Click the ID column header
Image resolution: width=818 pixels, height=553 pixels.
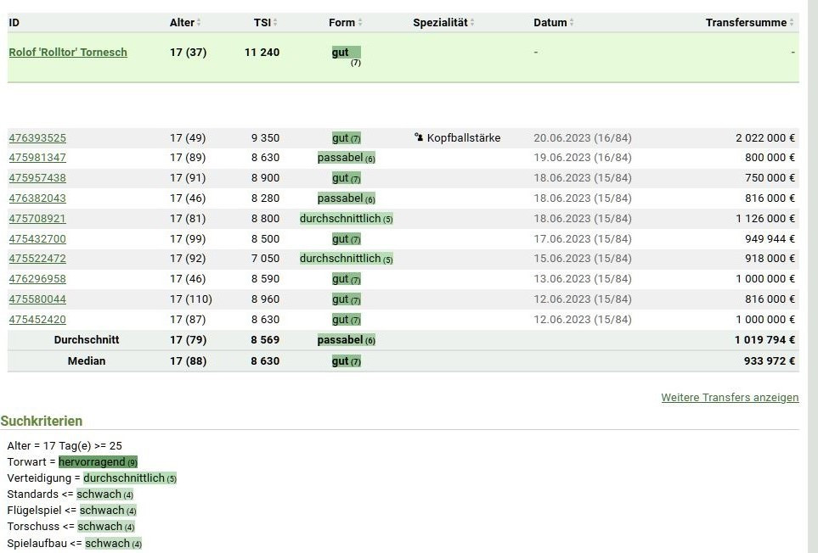pos(14,22)
